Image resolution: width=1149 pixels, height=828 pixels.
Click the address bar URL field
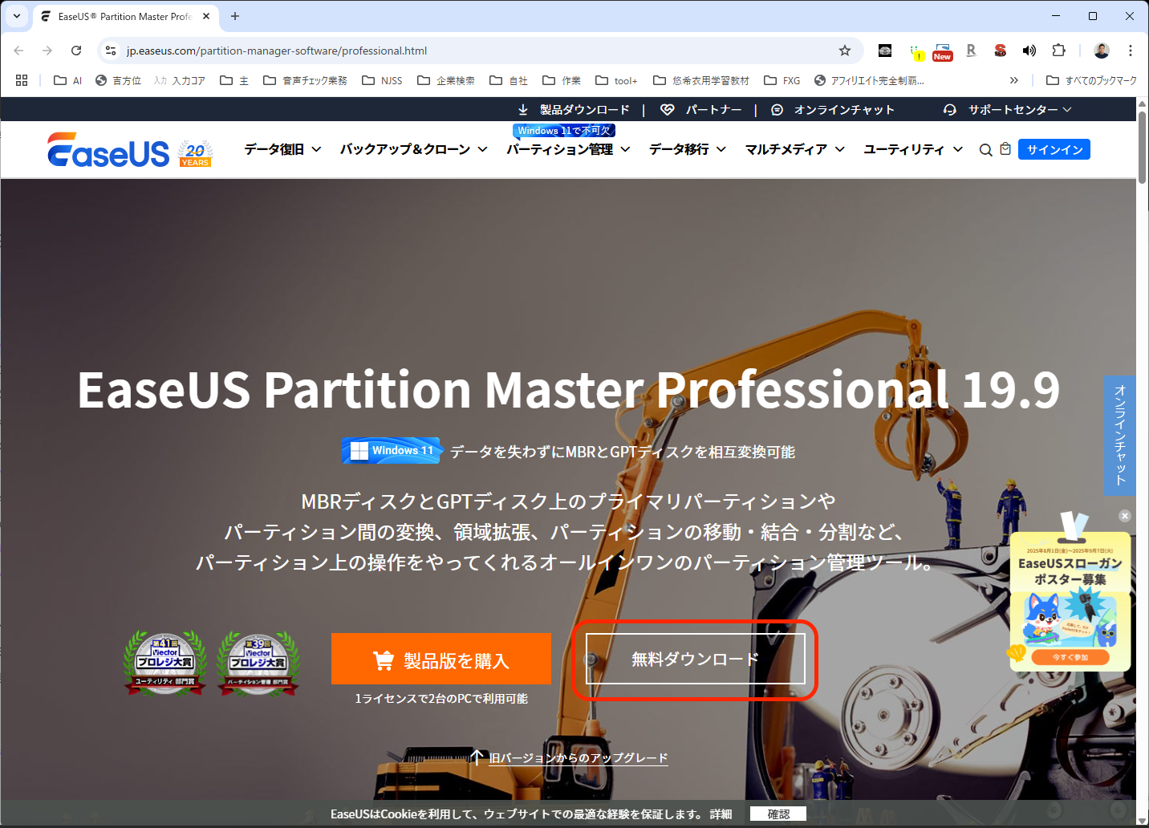[481, 51]
